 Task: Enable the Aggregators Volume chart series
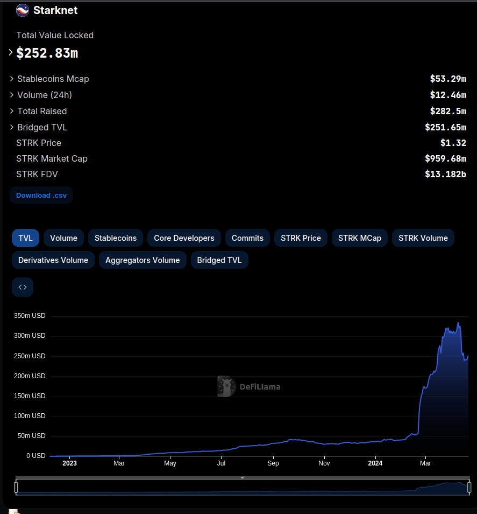pos(143,260)
